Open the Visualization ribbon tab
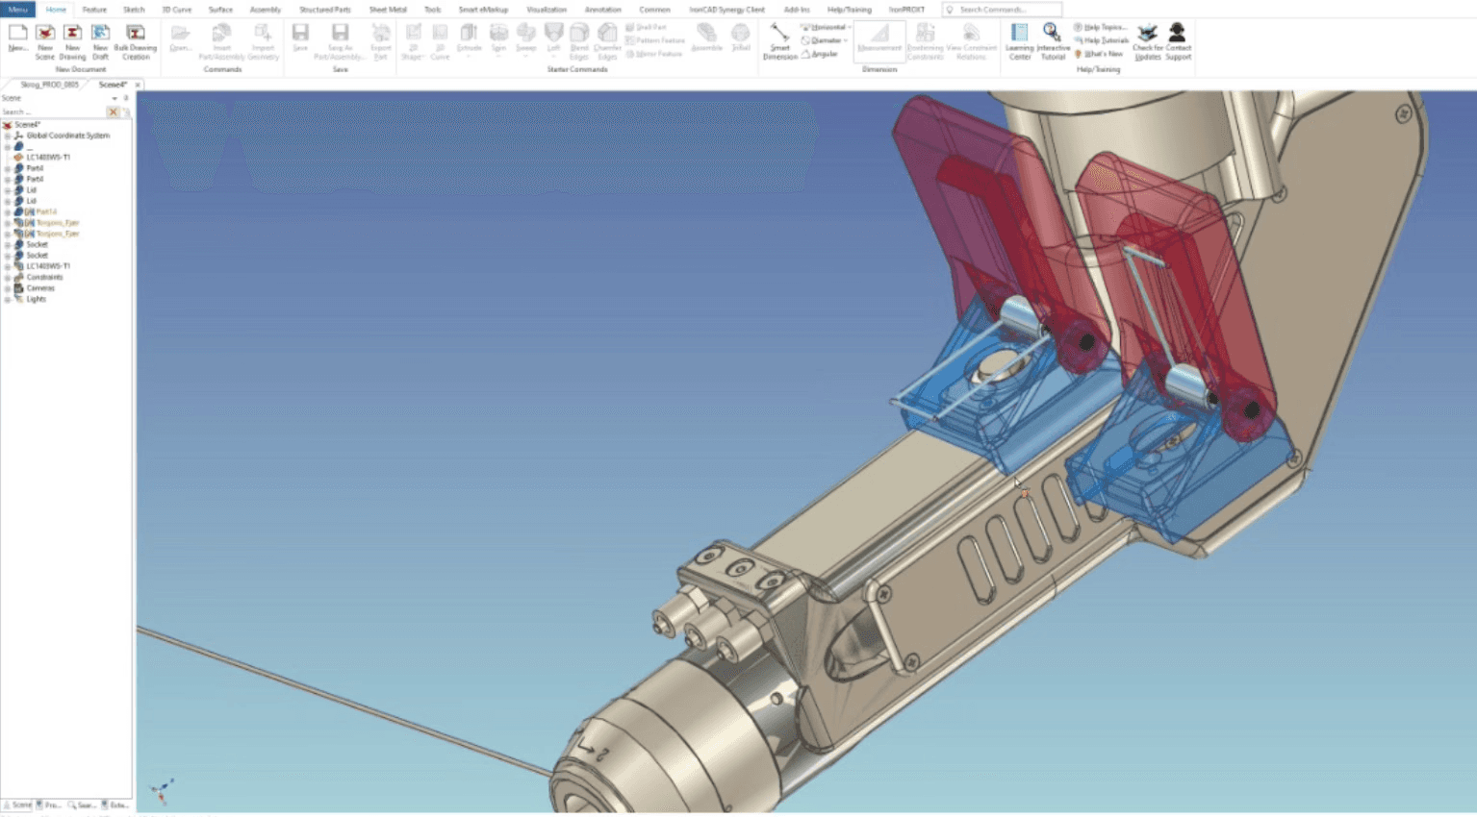The image size is (1477, 817). click(547, 10)
